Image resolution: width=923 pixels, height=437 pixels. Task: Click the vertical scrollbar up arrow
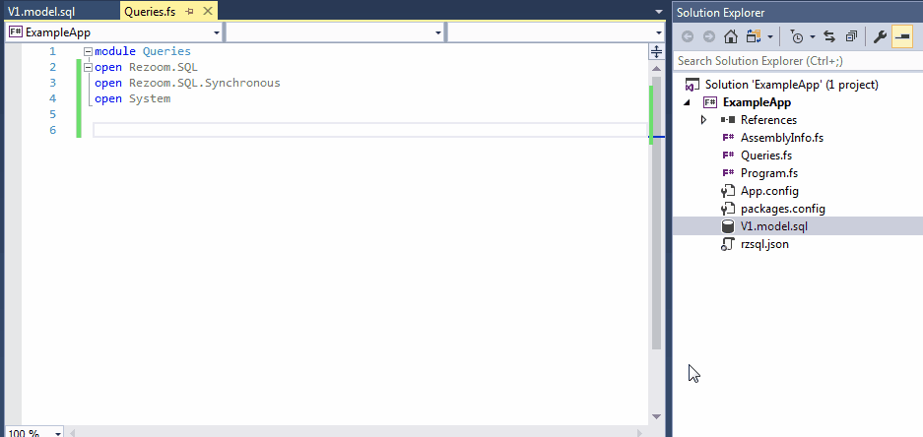[656, 68]
